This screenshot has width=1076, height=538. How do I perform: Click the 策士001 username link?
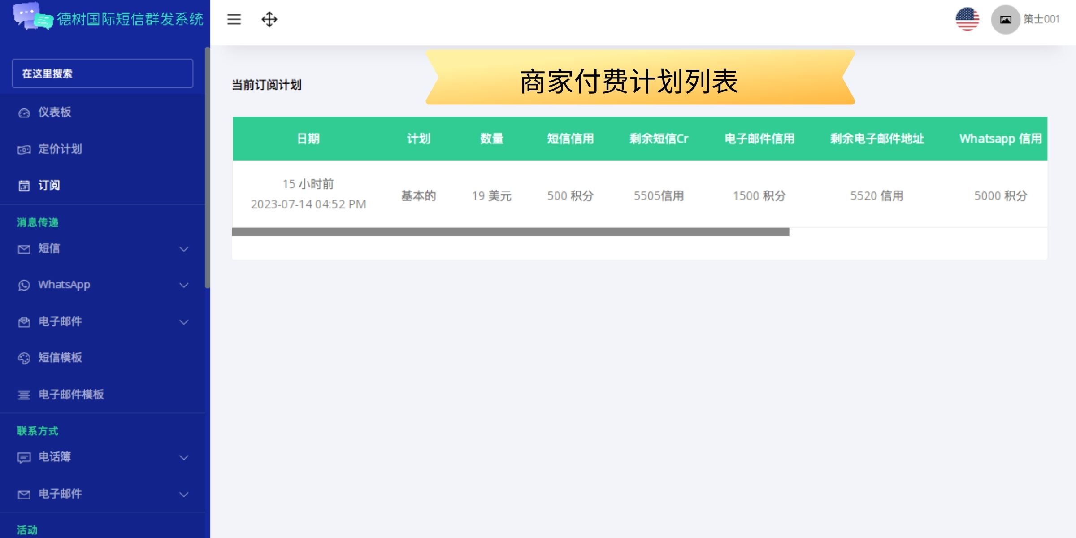point(1041,19)
